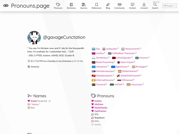Click the UTC-07:00 timezone label

tap(77, 61)
